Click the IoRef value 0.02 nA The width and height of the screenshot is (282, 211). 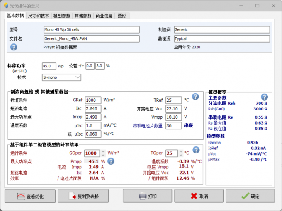pos(258,148)
